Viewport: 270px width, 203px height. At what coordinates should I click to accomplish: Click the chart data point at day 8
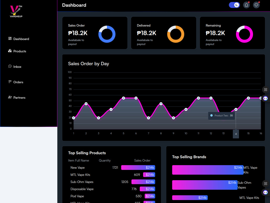(161, 104)
